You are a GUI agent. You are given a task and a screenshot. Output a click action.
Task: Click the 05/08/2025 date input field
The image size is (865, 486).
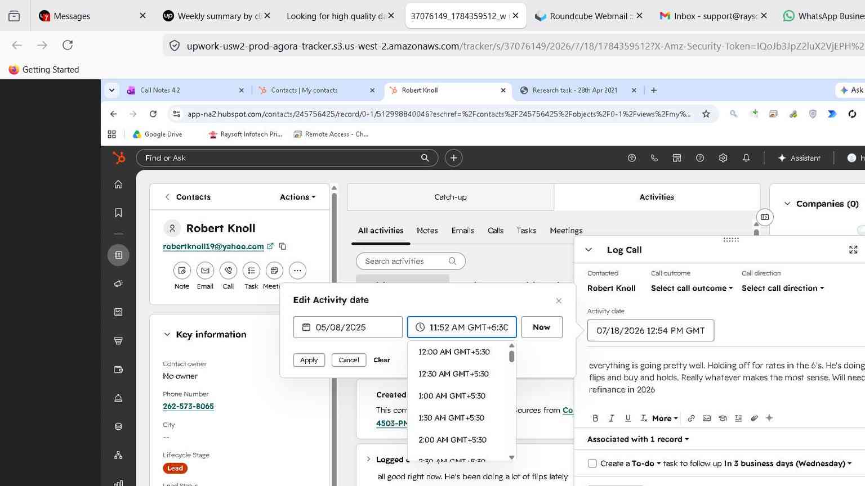pyautogui.click(x=347, y=327)
